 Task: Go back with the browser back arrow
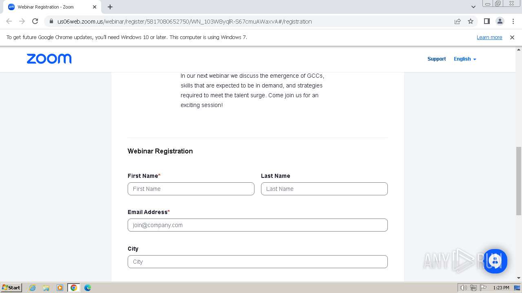pos(9,21)
